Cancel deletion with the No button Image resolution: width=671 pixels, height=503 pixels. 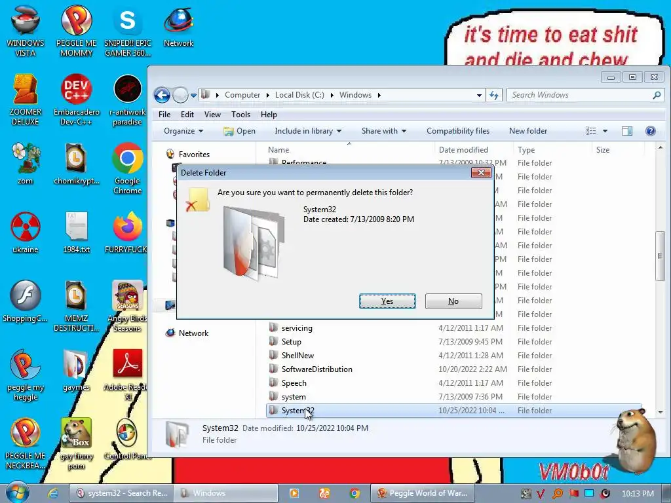453,301
